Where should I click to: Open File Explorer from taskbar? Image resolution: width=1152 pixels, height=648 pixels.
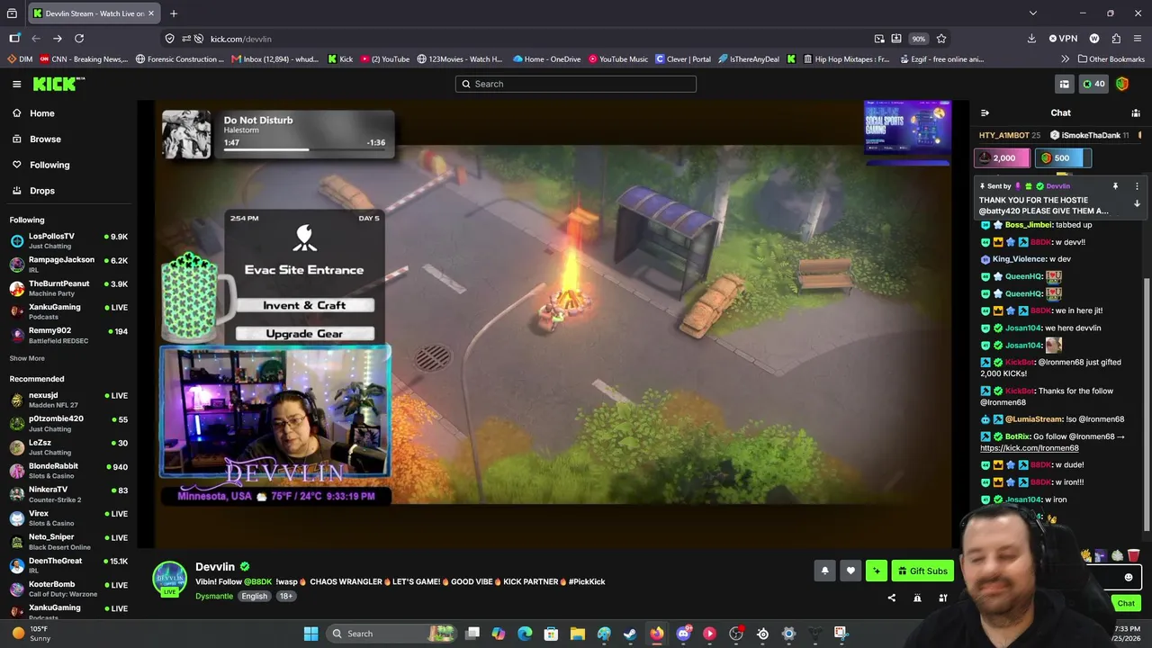(577, 634)
